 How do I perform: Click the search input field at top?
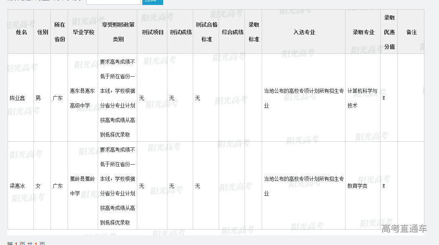click(113, 2)
